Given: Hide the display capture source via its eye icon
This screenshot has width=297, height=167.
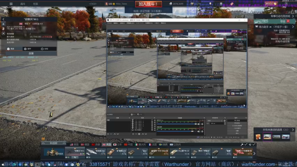Looking at the screenshot, I should click(x=152, y=130).
